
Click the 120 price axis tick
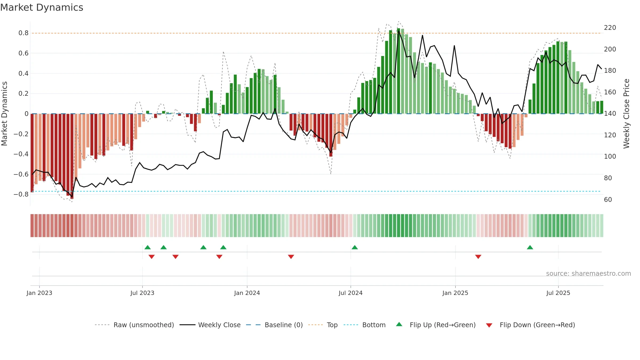tap(610, 135)
